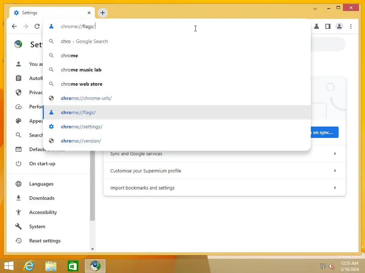This screenshot has height=273, width=365.
Task: Click the Privacy shield sidebar icon
Action: tap(19, 92)
